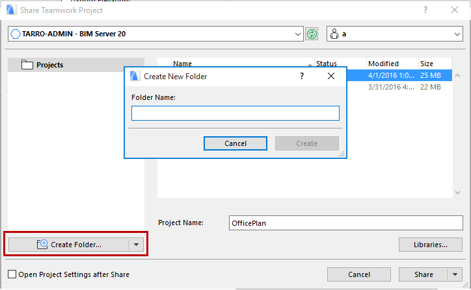The width and height of the screenshot is (471, 290).
Task: Click the Share button
Action: pos(424,274)
